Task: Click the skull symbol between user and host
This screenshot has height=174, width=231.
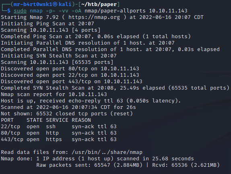Action: (55, 4)
